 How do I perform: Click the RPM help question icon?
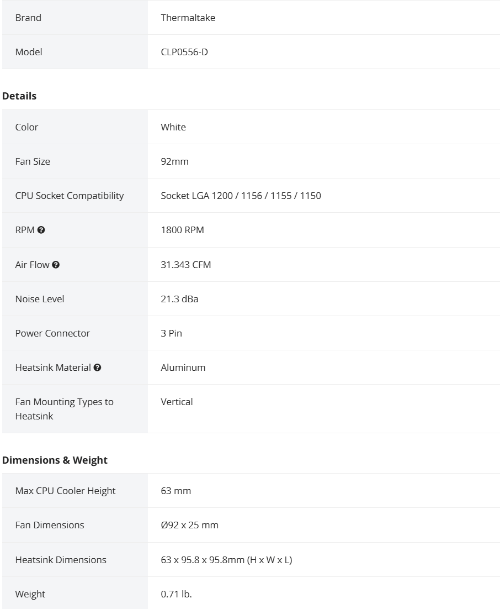41,230
